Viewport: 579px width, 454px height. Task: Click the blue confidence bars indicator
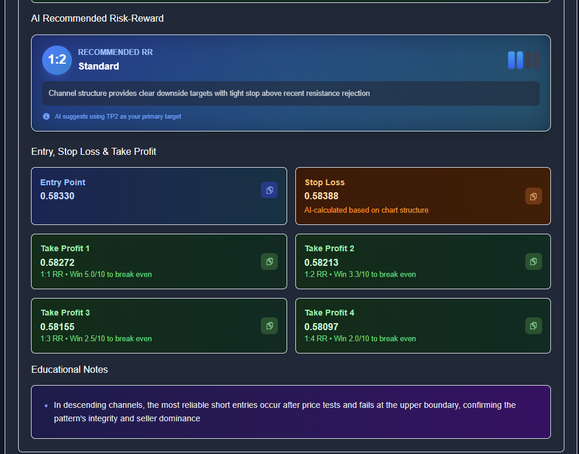click(x=523, y=60)
